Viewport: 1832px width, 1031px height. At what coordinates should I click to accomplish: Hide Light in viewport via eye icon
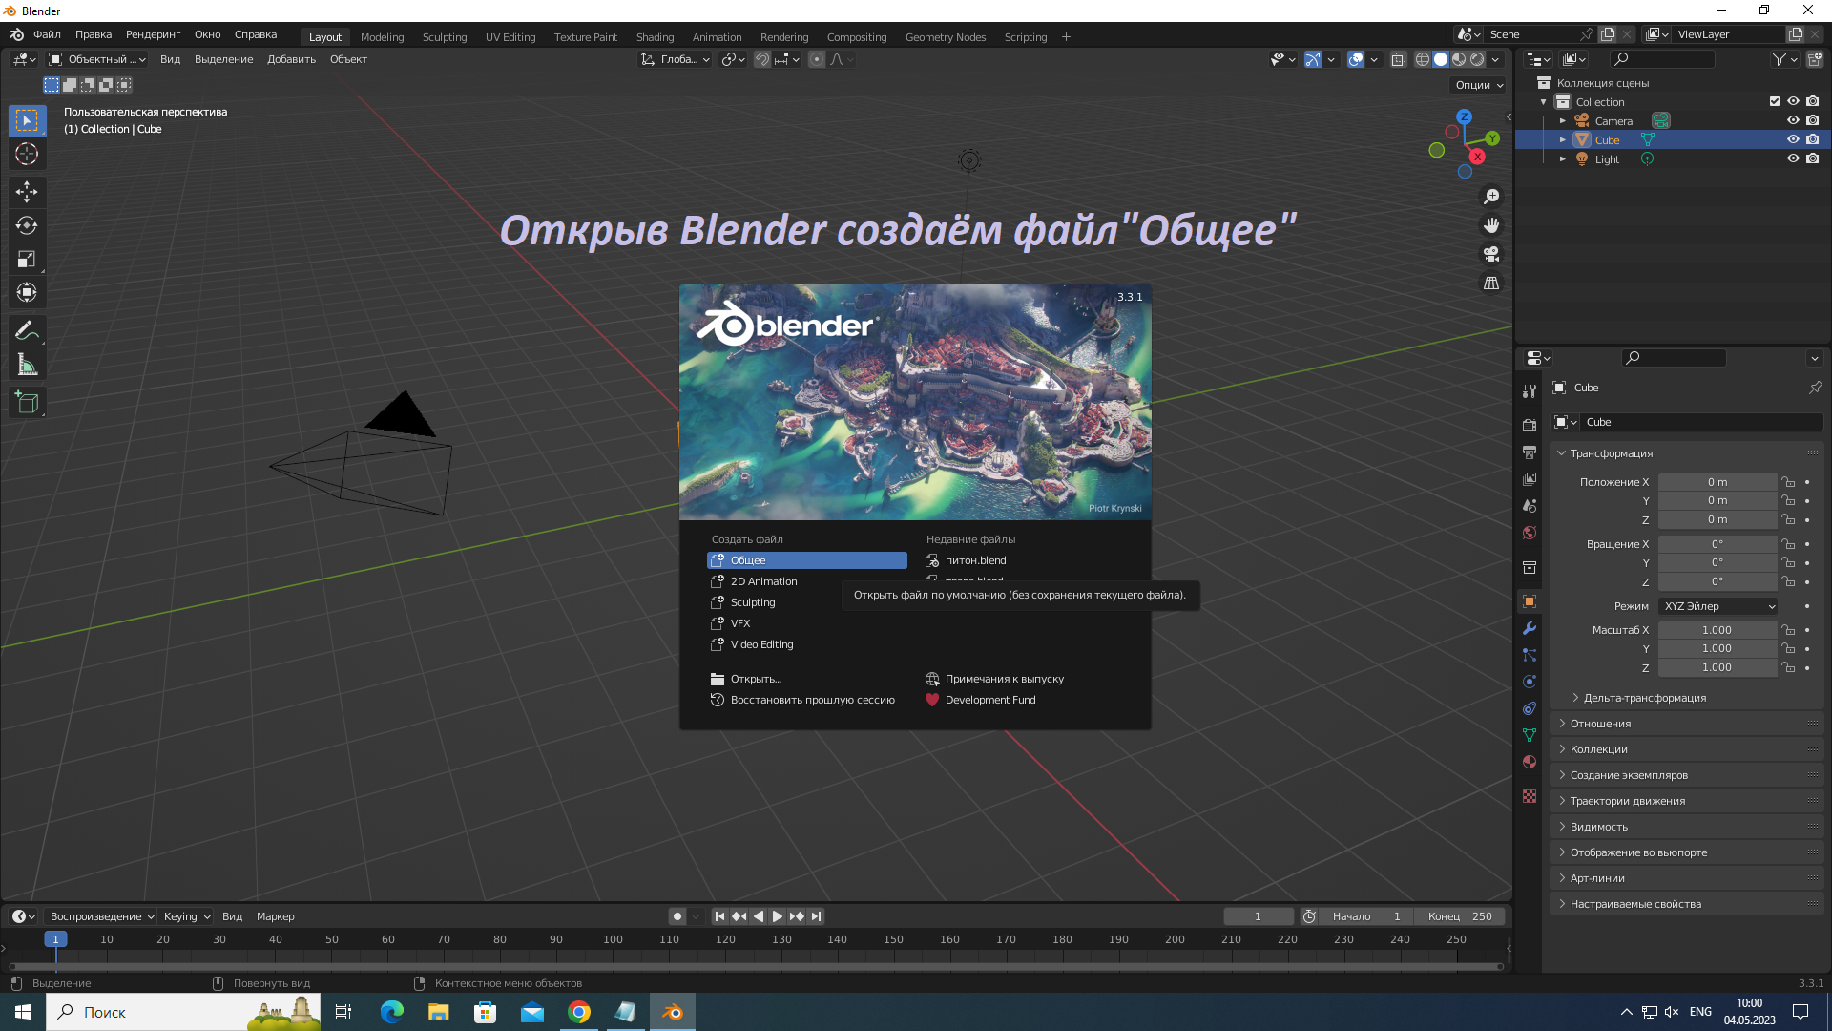tap(1793, 158)
